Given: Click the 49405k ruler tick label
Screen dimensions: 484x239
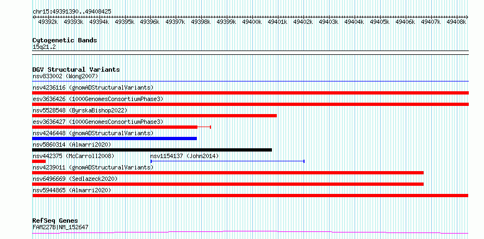Looking at the screenshot, I should (x=380, y=22).
